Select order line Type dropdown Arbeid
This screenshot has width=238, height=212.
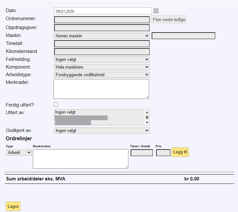click(19, 152)
